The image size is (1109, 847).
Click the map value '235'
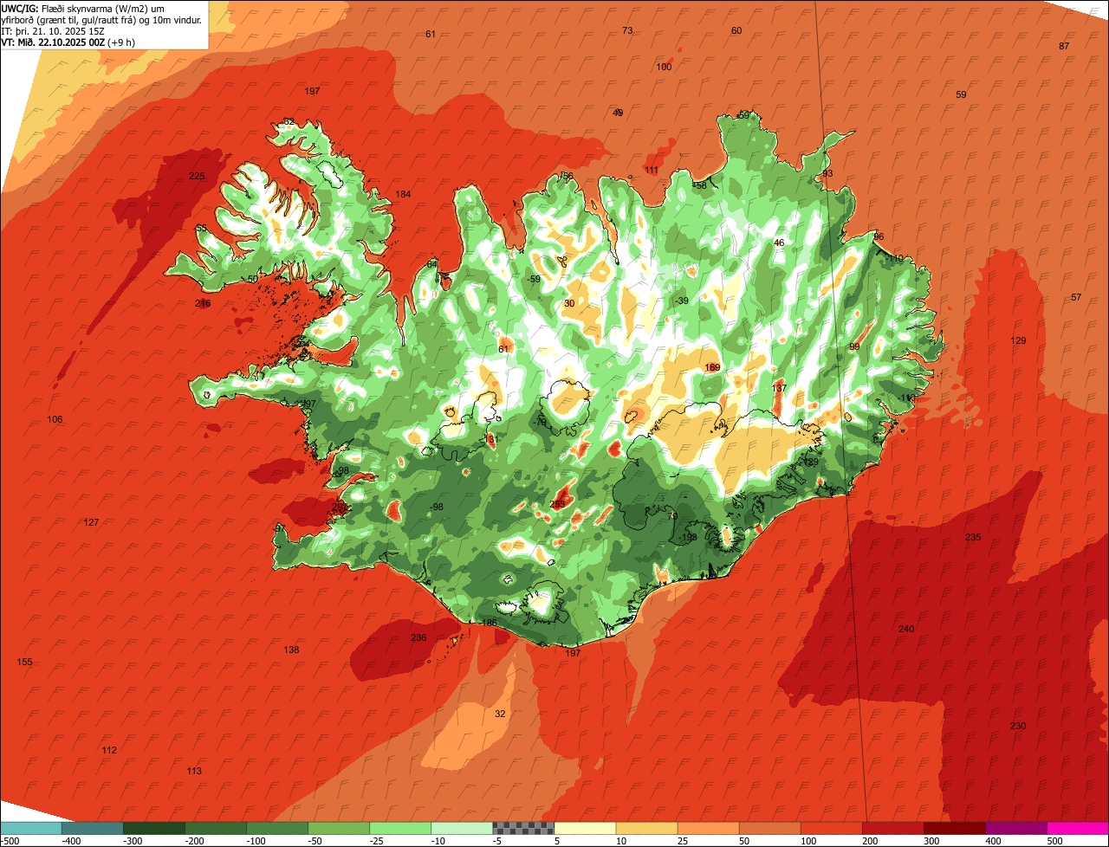(973, 537)
